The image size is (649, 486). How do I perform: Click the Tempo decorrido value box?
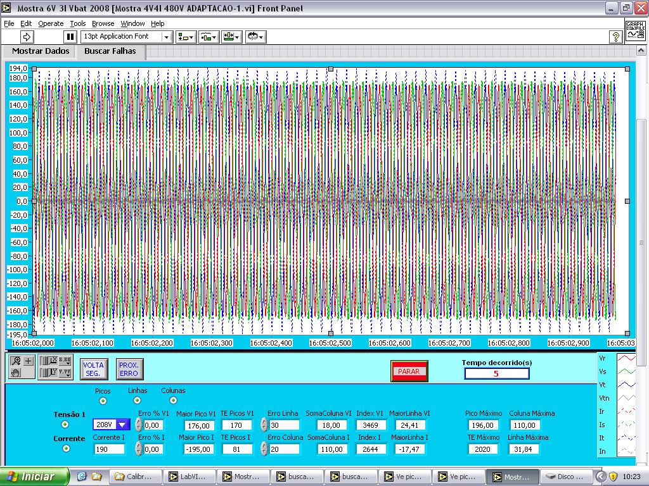497,373
